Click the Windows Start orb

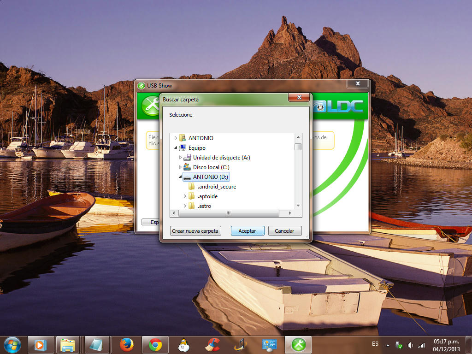pyautogui.click(x=12, y=345)
